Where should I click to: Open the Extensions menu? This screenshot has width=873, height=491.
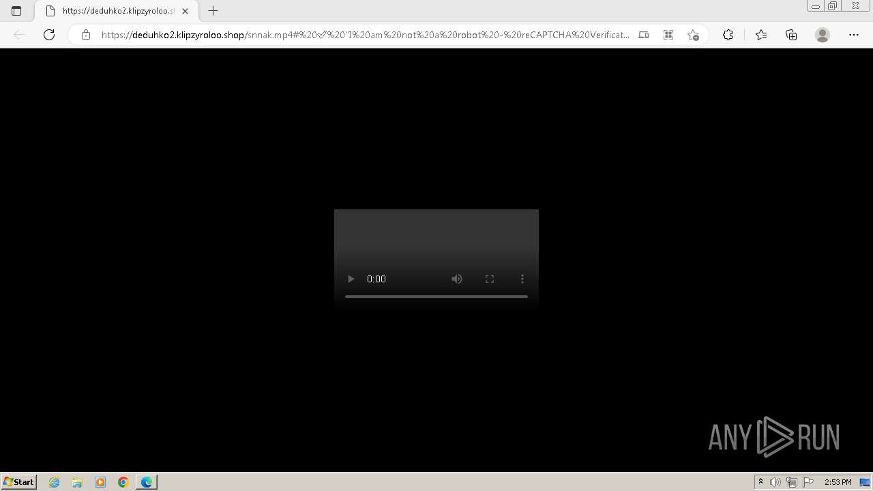click(x=728, y=35)
